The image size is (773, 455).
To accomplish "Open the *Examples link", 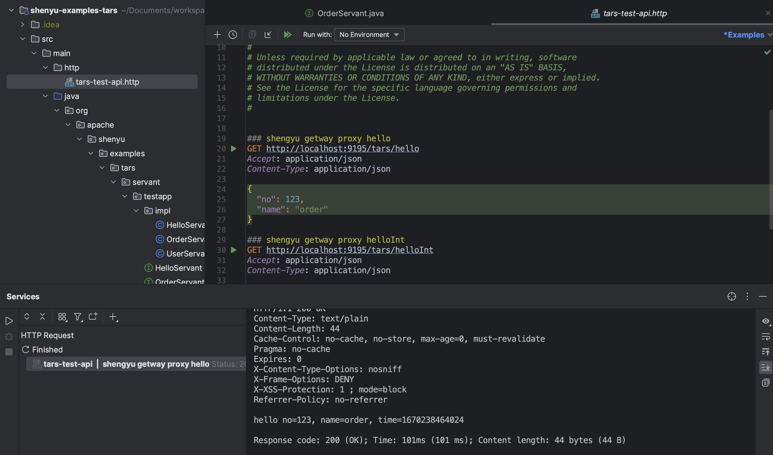I will pyautogui.click(x=743, y=35).
